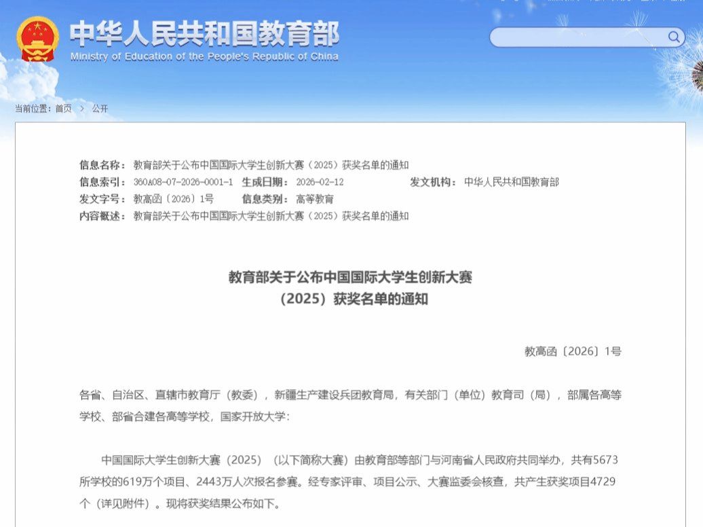Click the national emblem logo
Image resolution: width=703 pixels, height=527 pixels.
pos(38,39)
